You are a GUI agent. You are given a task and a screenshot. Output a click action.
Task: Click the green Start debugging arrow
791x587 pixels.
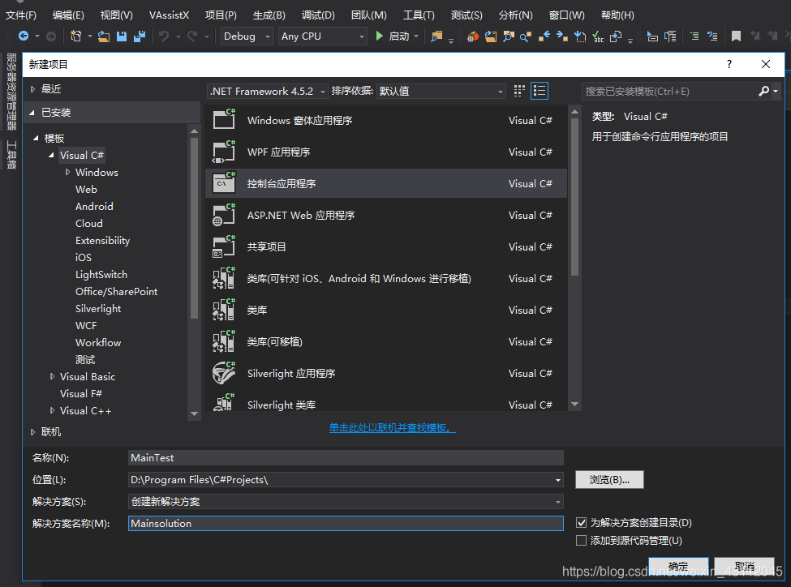click(x=379, y=36)
